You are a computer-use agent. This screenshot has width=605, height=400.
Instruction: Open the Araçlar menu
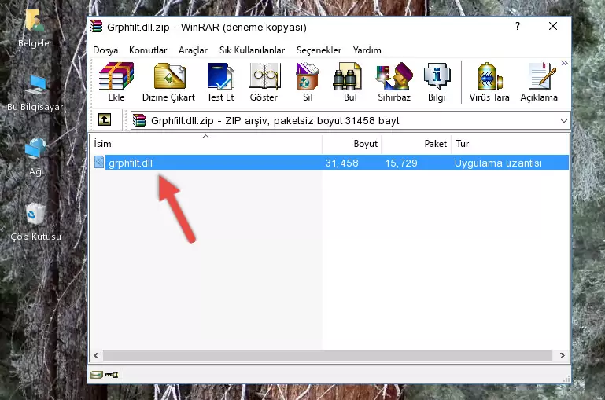pos(193,50)
